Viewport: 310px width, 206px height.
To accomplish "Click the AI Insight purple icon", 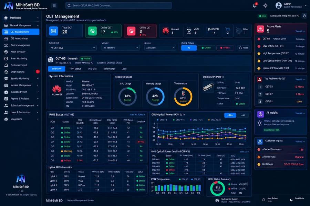I will tap(261, 114).
